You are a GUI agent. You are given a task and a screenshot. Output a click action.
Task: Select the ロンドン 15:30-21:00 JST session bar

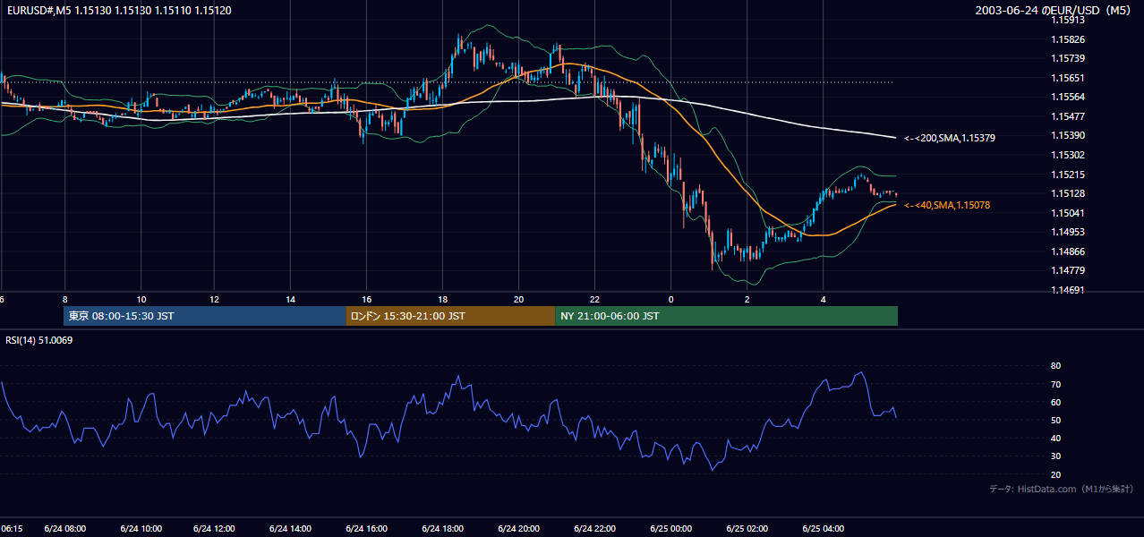pos(450,316)
